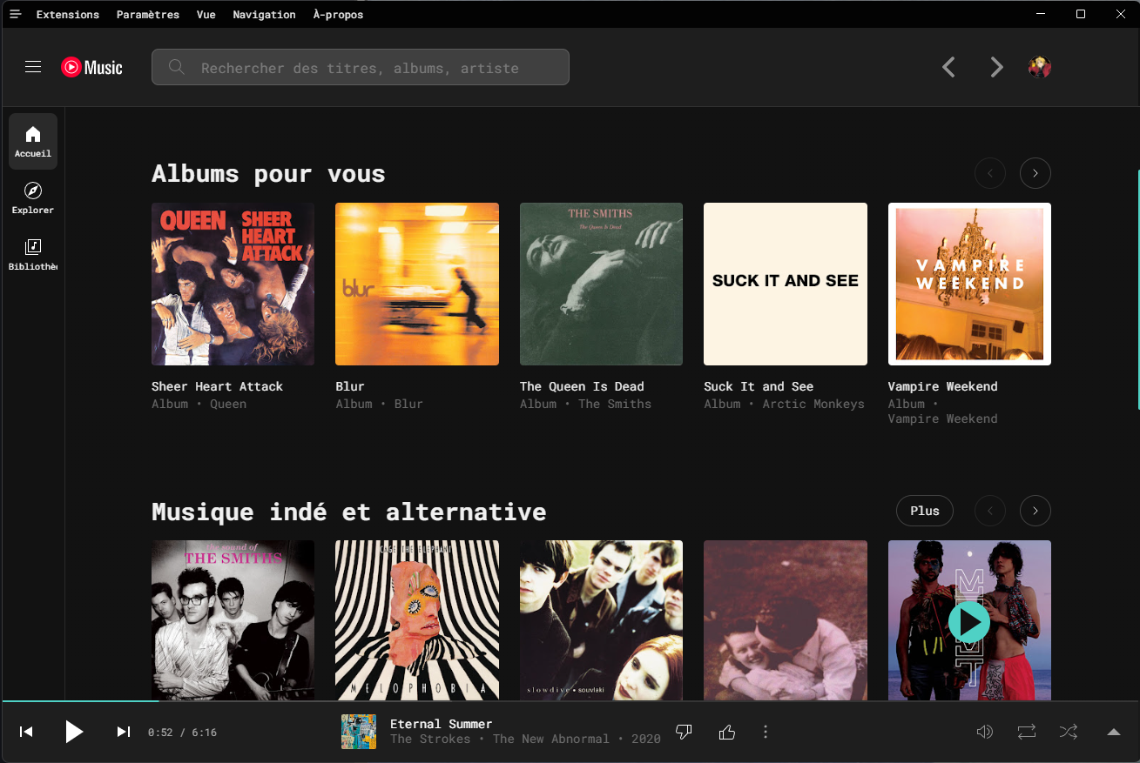Image resolution: width=1140 pixels, height=763 pixels.
Task: Select the Blur album cover
Action: (417, 284)
